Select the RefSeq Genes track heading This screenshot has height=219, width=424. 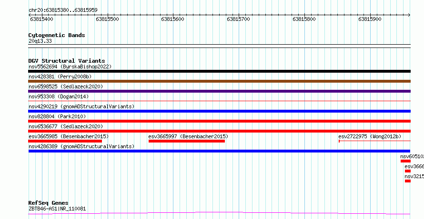49,203
